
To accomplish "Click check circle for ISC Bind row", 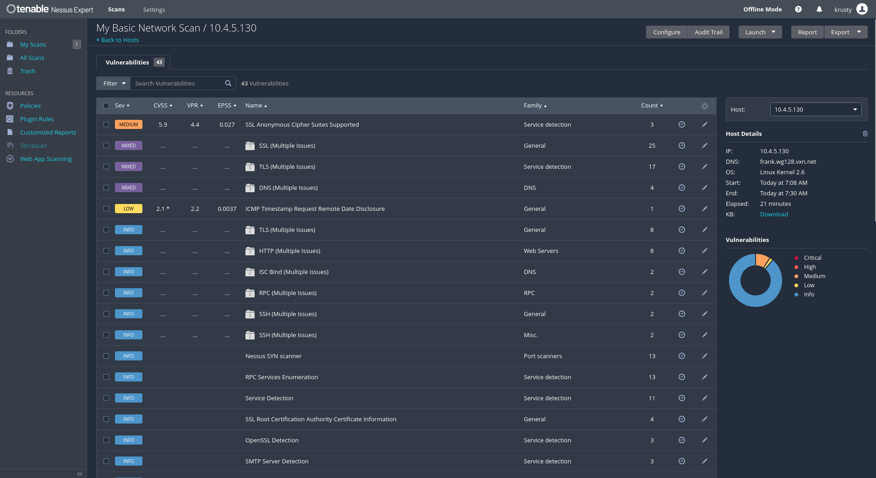I will coord(682,272).
